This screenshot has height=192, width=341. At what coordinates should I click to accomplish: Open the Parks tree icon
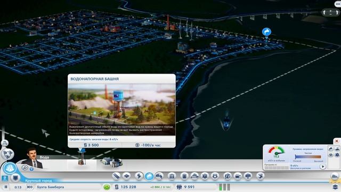tap(248, 176)
